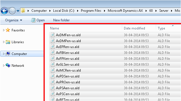Click the Favorites star icon

[x=8, y=30]
